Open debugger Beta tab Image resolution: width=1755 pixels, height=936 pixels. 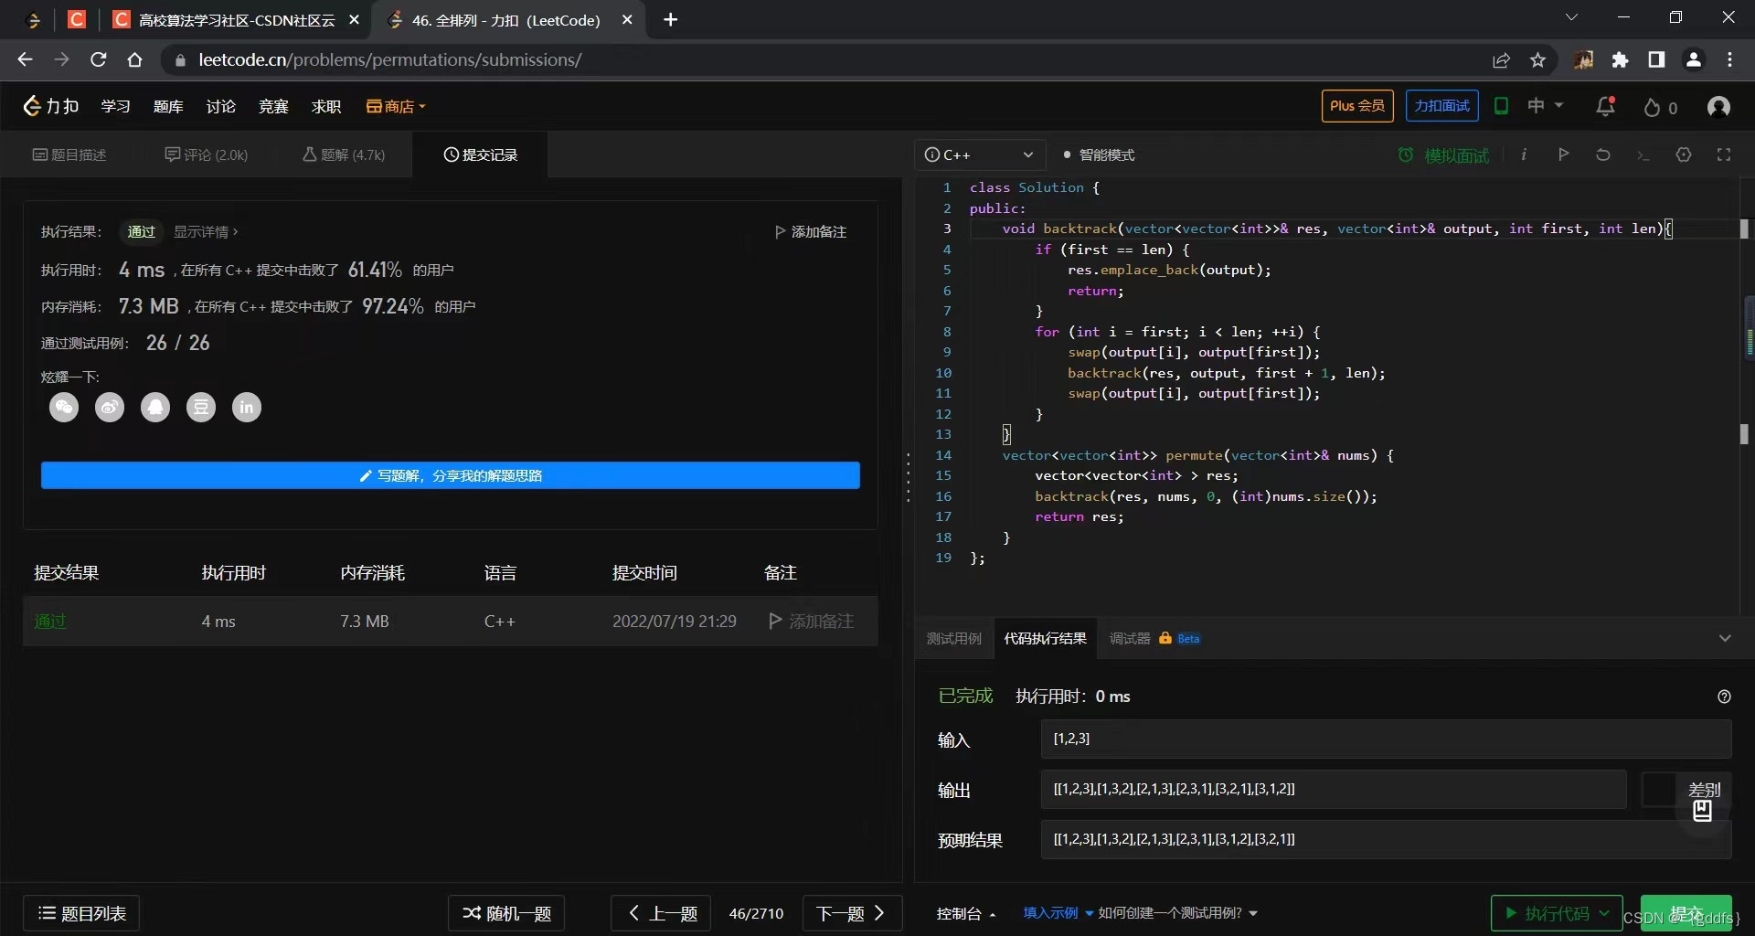[x=1154, y=639]
